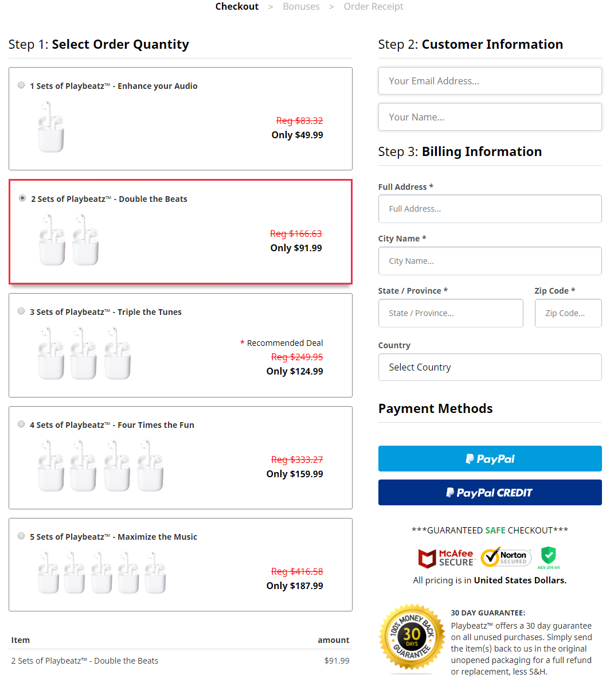Click the five Playbeatz sets product image
The width and height of the screenshot is (610, 686).
[x=102, y=572]
